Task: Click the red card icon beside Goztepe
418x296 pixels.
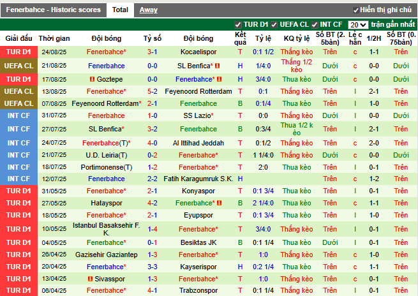Action: point(93,79)
